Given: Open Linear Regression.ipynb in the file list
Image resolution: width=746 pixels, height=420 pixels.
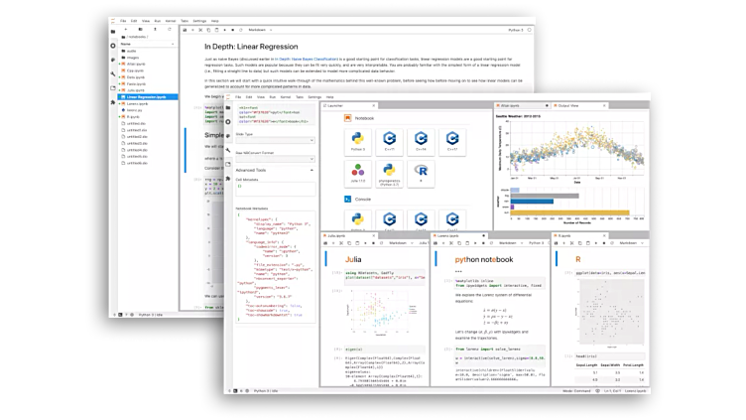Looking at the screenshot, I should pyautogui.click(x=147, y=97).
